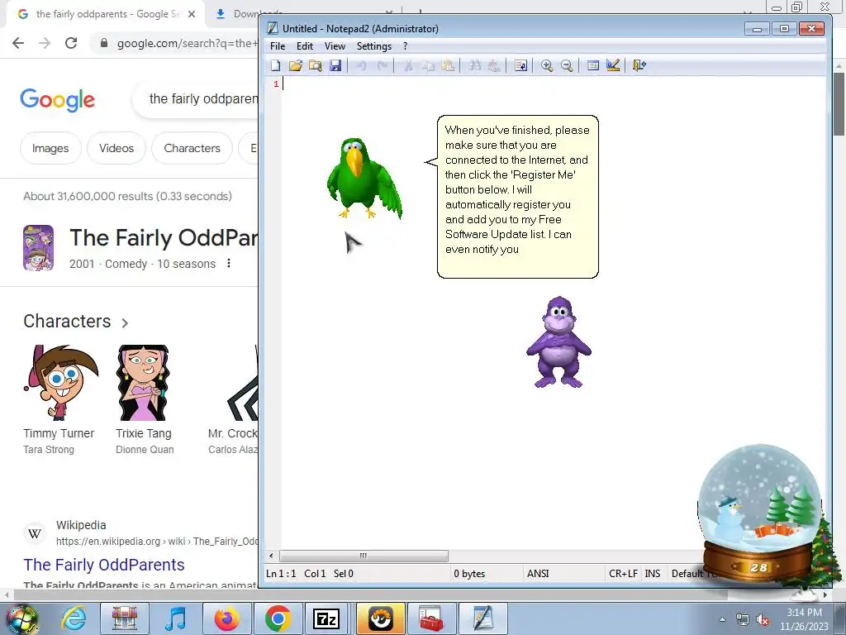Viewport: 846px width, 635px height.
Task: Open the Edit menu in Notepad2
Action: coord(305,46)
